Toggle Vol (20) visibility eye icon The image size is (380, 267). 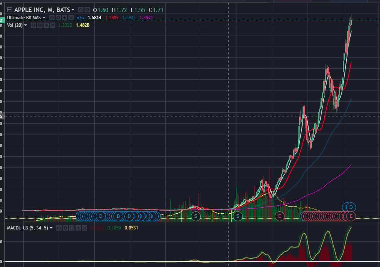point(33,25)
